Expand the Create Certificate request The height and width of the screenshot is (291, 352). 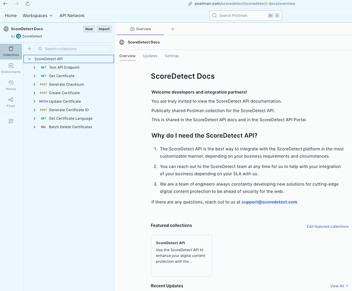(x=35, y=93)
